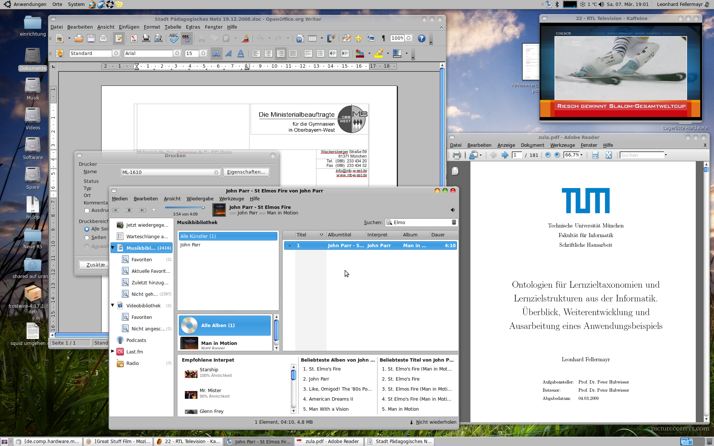Viewport: 714px width, 446px height.
Task: Click the volume speaker icon in music player
Action: point(453,210)
